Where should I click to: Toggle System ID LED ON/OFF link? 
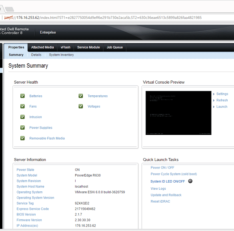pos(168,181)
